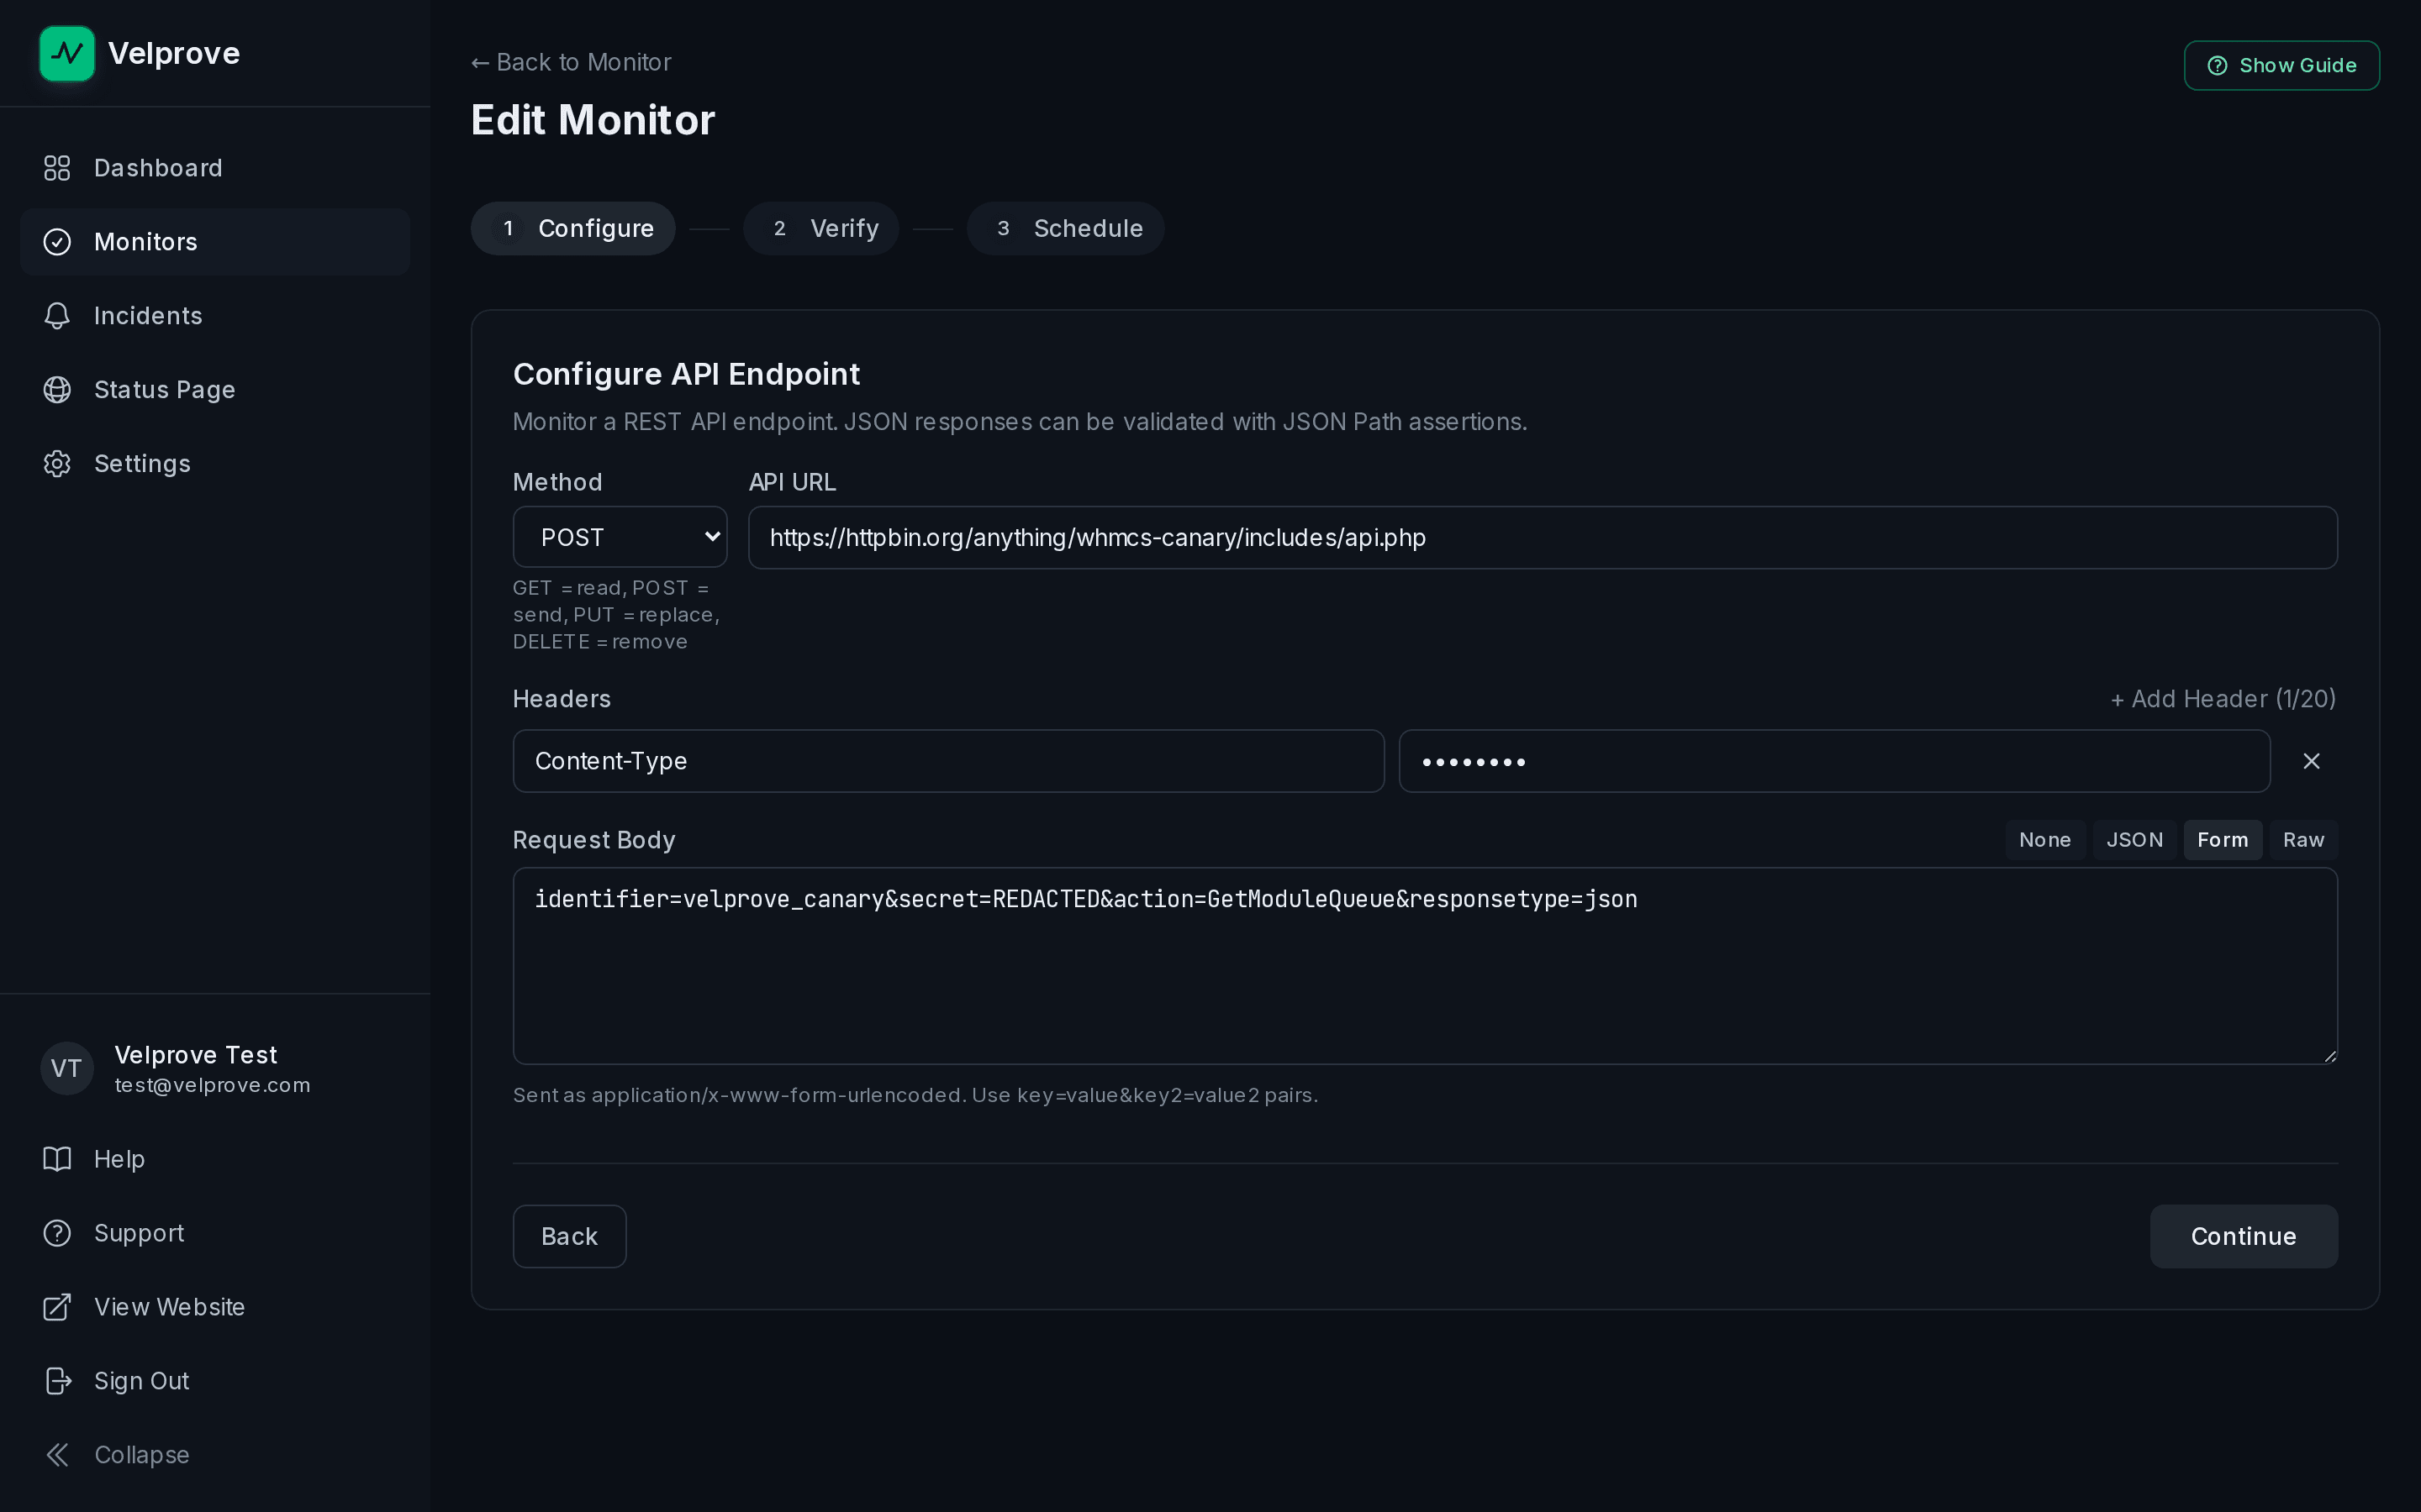Select None request body type
2421x1512 pixels.
point(2045,840)
